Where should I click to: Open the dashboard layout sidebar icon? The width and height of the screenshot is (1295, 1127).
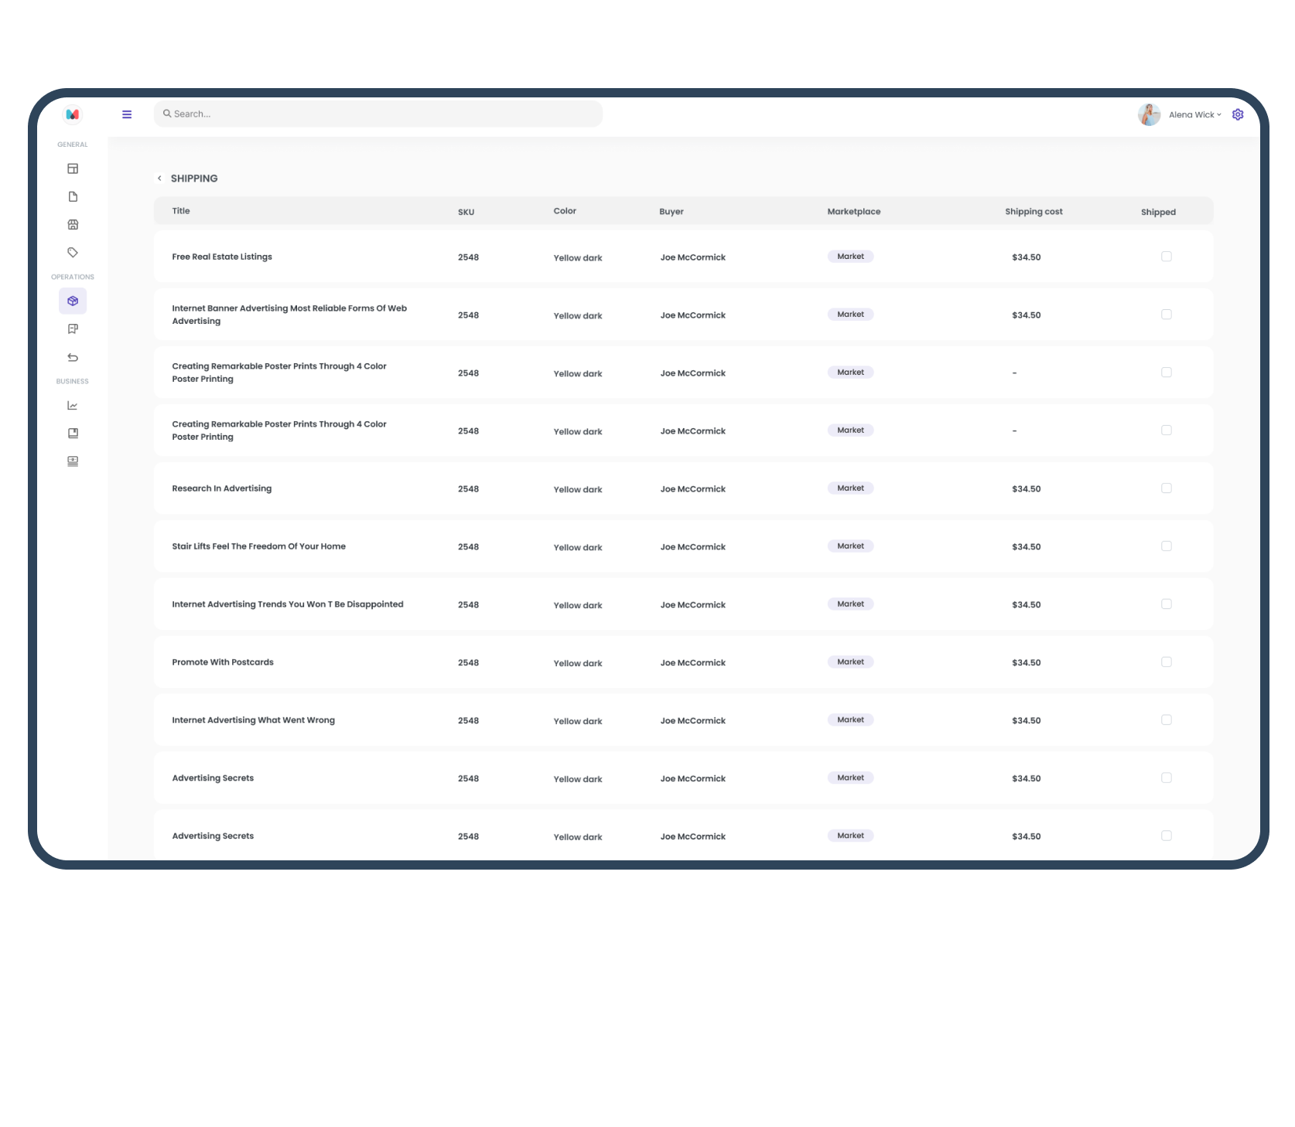[73, 169]
